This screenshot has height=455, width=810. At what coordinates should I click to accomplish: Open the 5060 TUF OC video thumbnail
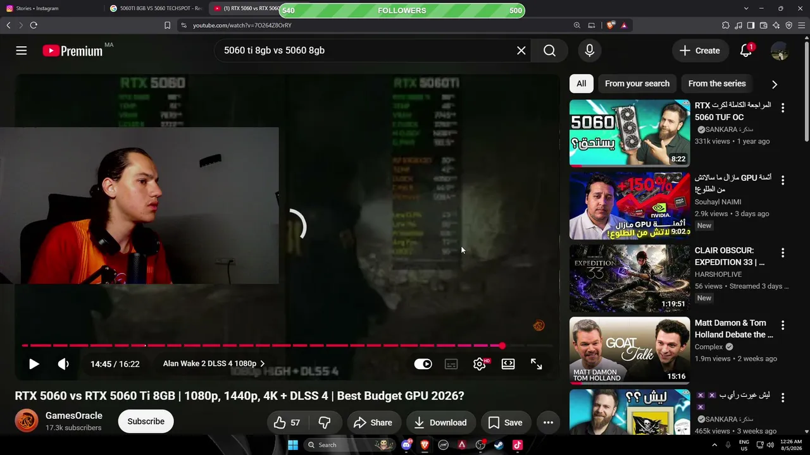pos(630,133)
